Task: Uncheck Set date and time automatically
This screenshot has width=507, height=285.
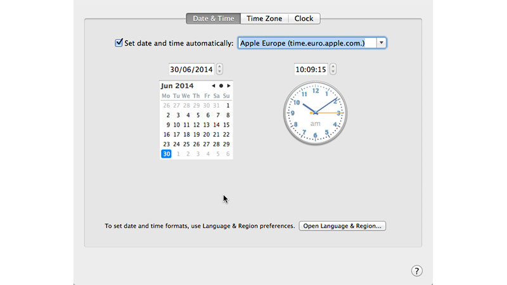Action: [x=119, y=43]
